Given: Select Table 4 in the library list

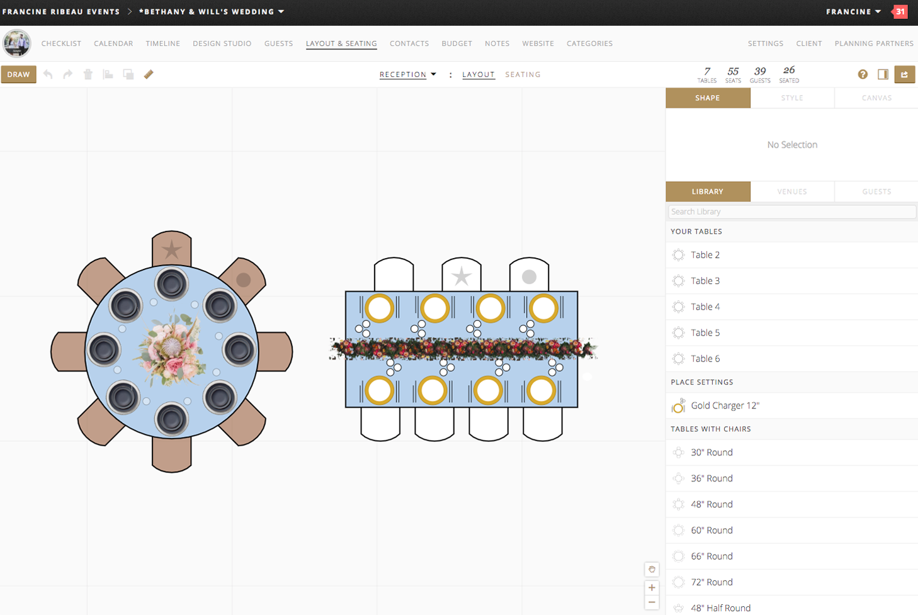Looking at the screenshot, I should 705,307.
